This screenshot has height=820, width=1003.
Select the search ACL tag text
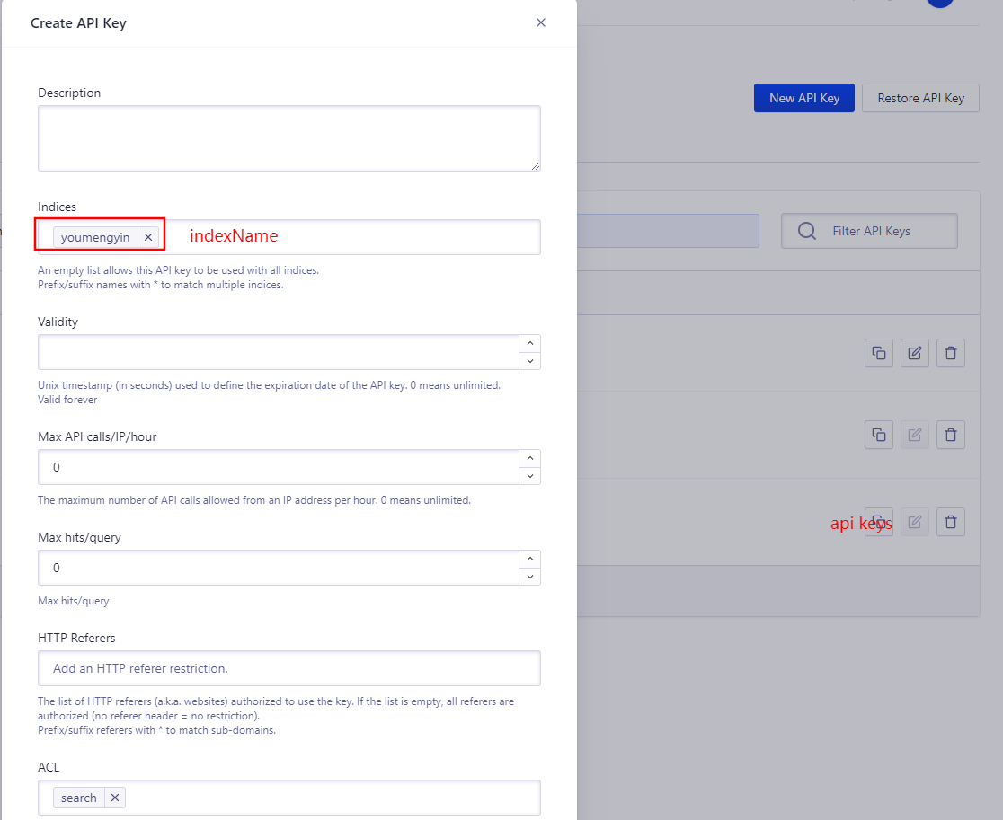click(x=79, y=798)
